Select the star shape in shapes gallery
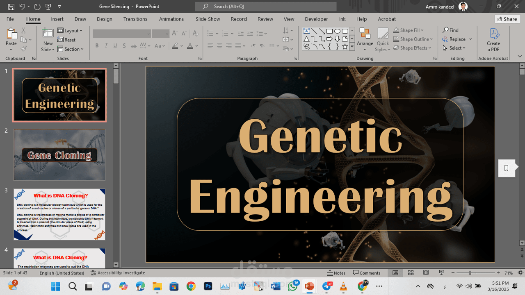Image resolution: width=525 pixels, height=295 pixels. tap(345, 47)
